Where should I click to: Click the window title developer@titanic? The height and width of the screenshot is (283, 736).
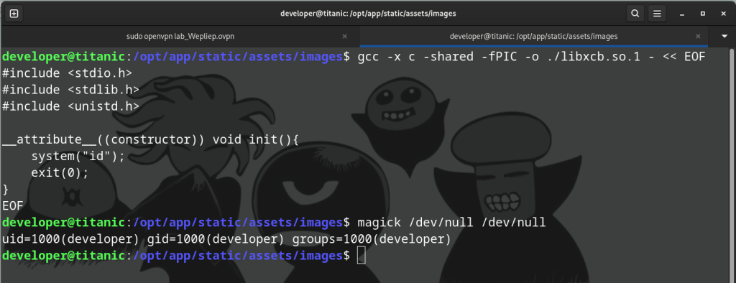pyautogui.click(x=368, y=14)
